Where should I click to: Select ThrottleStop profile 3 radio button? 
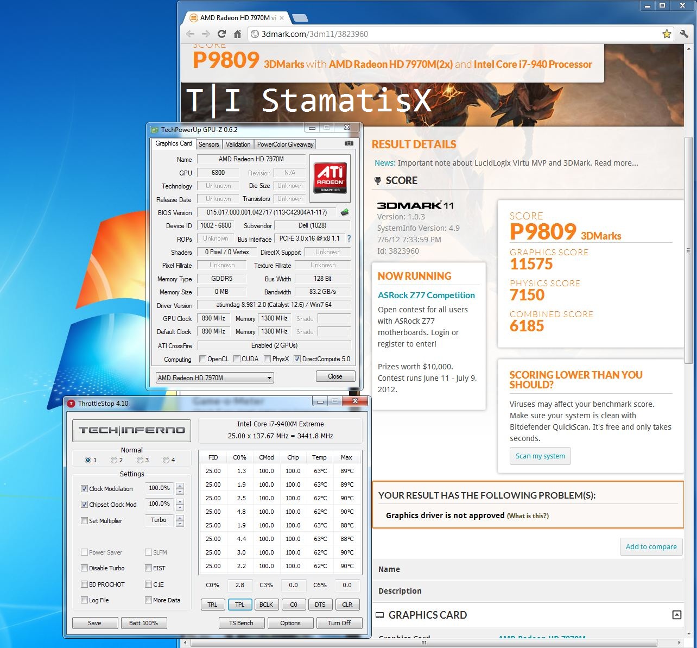pyautogui.click(x=140, y=460)
